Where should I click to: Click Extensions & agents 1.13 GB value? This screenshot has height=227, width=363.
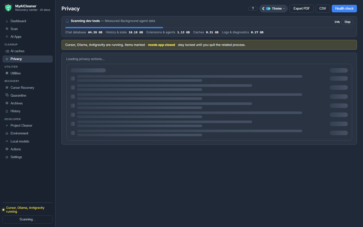coord(183,32)
